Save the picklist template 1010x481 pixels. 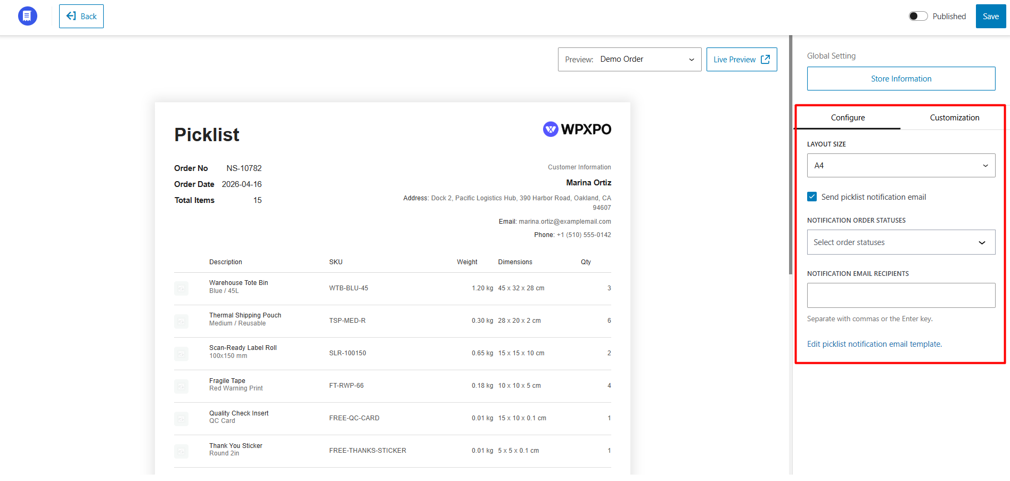coord(990,16)
